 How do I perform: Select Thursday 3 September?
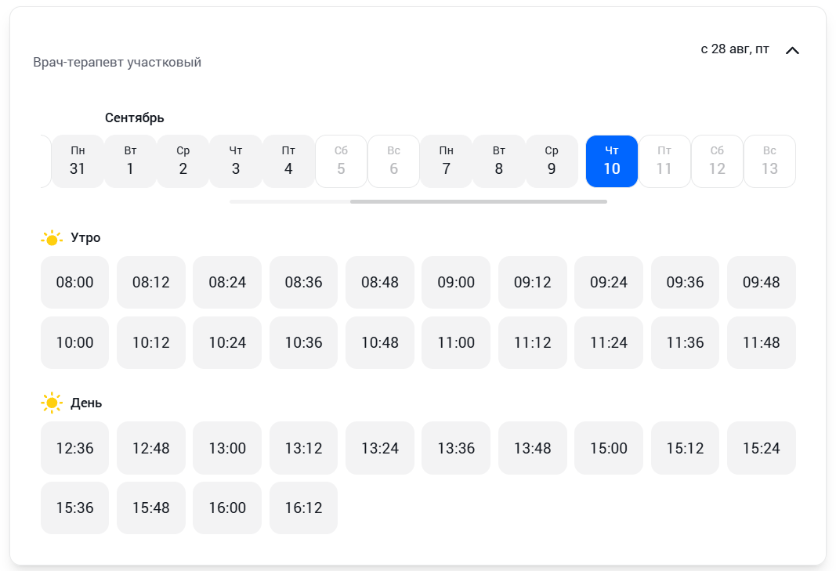(x=236, y=161)
